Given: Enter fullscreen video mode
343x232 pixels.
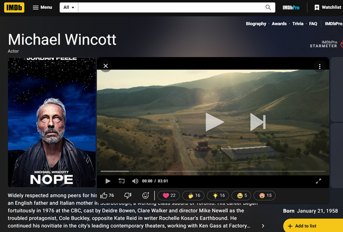Looking at the screenshot, I should tap(318, 181).
